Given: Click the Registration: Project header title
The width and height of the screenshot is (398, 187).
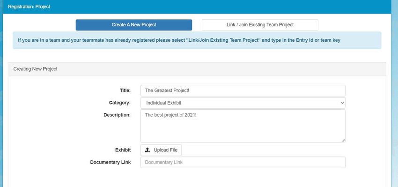Looking at the screenshot, I should [x=29, y=7].
